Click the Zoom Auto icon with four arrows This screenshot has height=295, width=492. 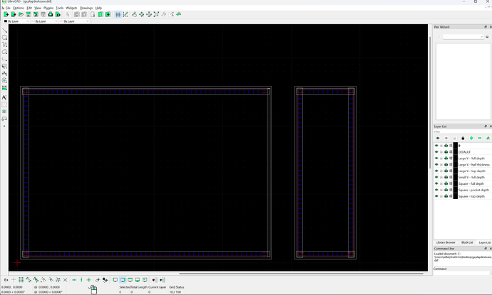tap(156, 14)
